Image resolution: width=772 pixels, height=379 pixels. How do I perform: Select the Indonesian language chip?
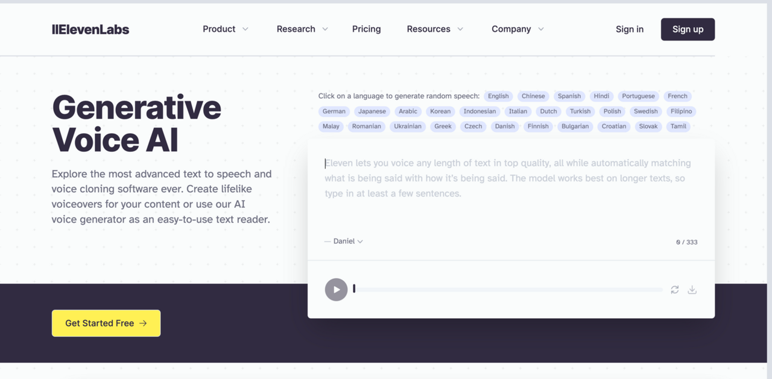[x=479, y=111]
